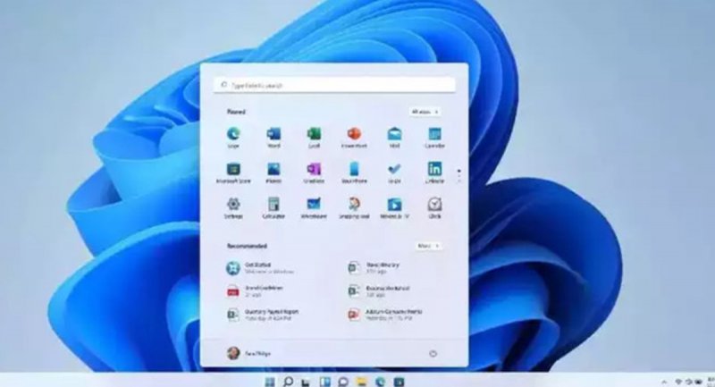Screen dimensions: 715x387
Task: Launch the Photos app
Action: point(273,172)
